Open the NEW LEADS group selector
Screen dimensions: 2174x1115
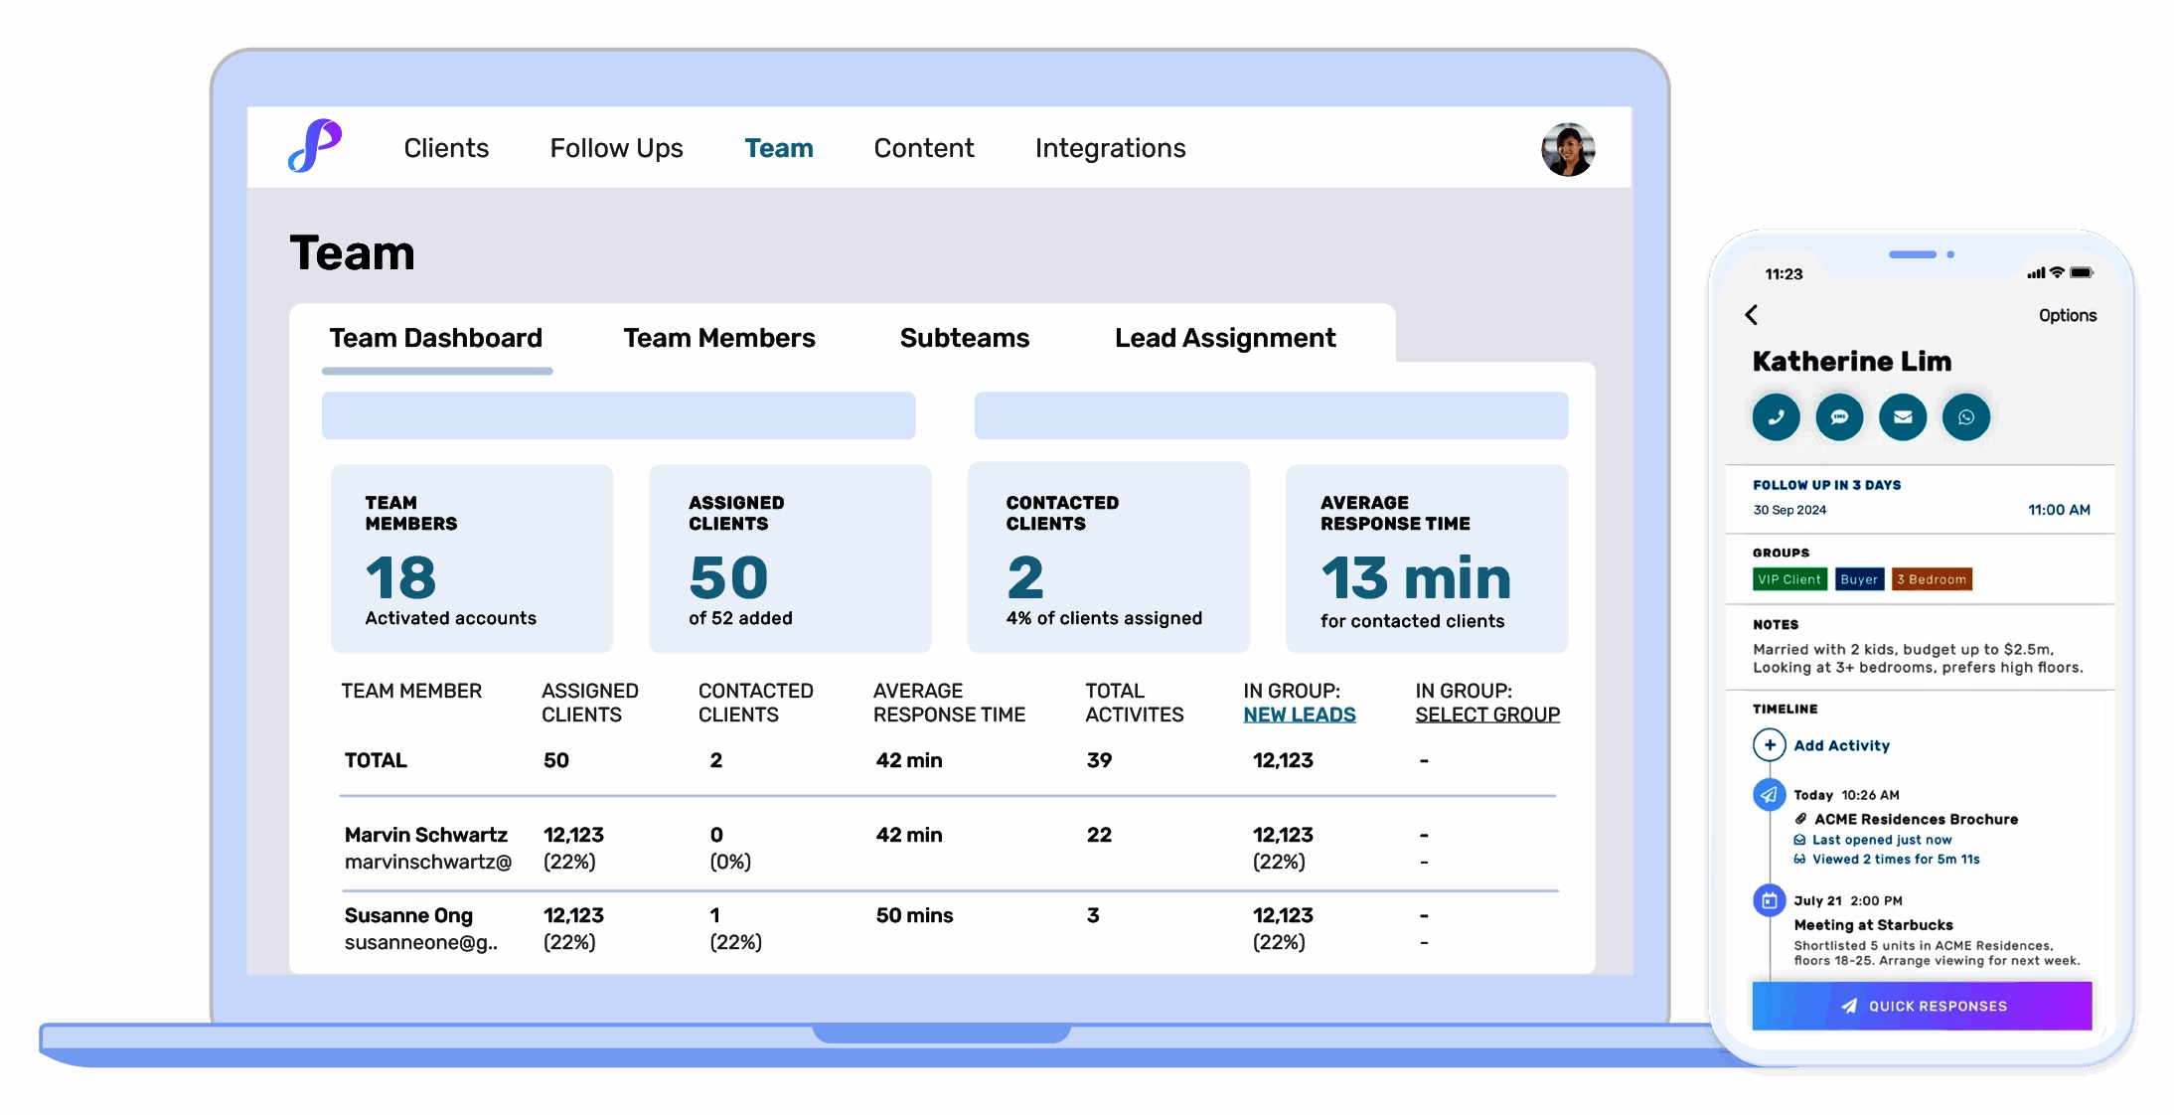(1300, 714)
